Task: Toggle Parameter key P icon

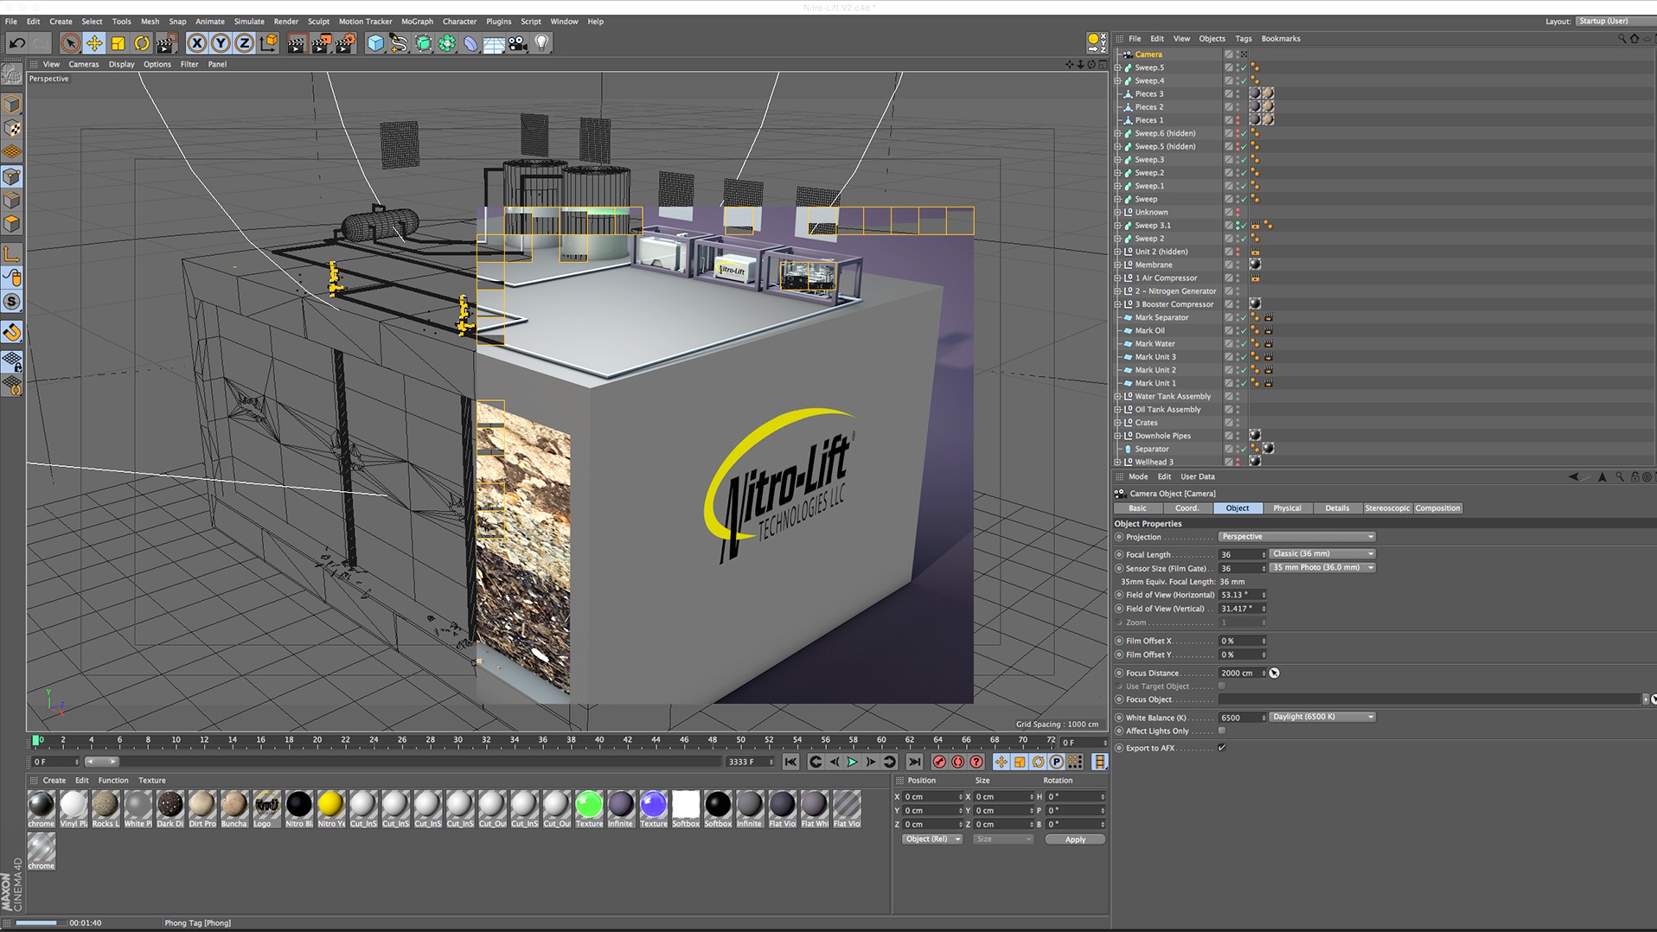Action: [1056, 762]
